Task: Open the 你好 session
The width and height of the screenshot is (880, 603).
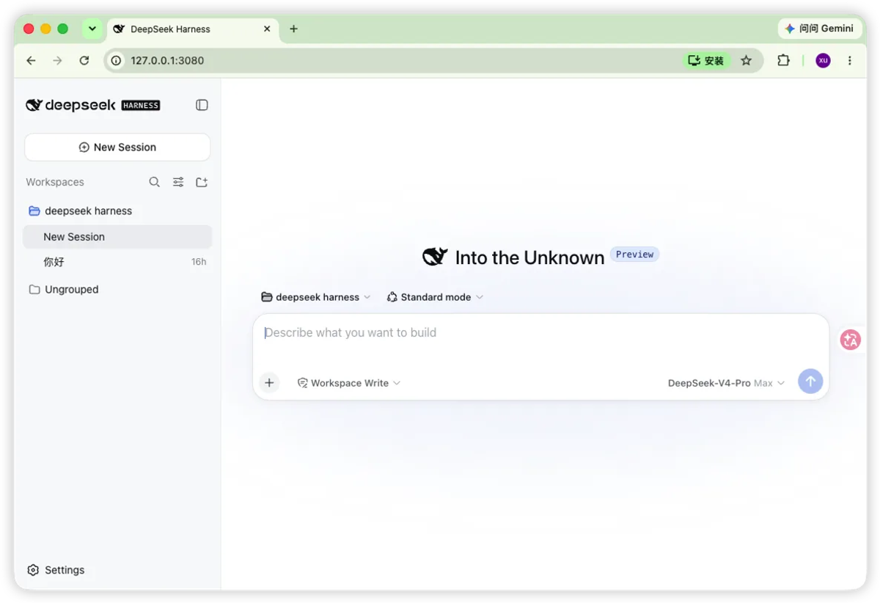Action: click(x=117, y=262)
